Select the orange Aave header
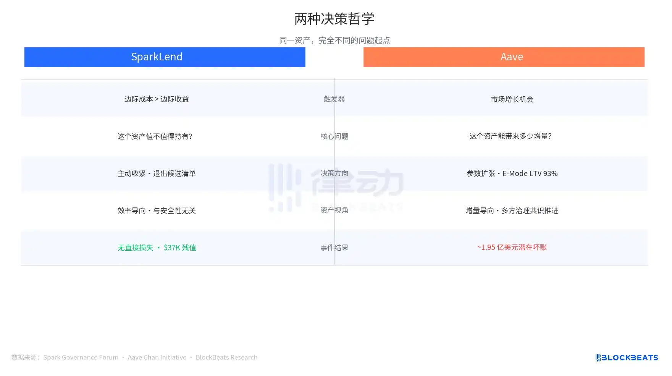 (504, 57)
